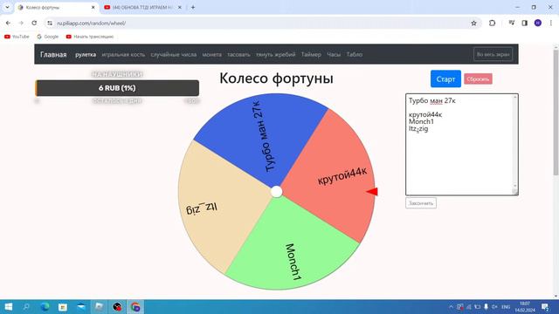Viewport: 559px width, 314px height.
Task: Click the page vertical scrollbar thumb
Action: click(556, 113)
